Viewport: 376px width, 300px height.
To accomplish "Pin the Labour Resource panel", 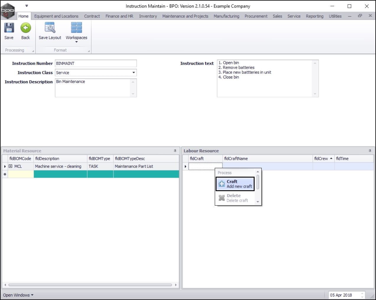I will (370, 151).
